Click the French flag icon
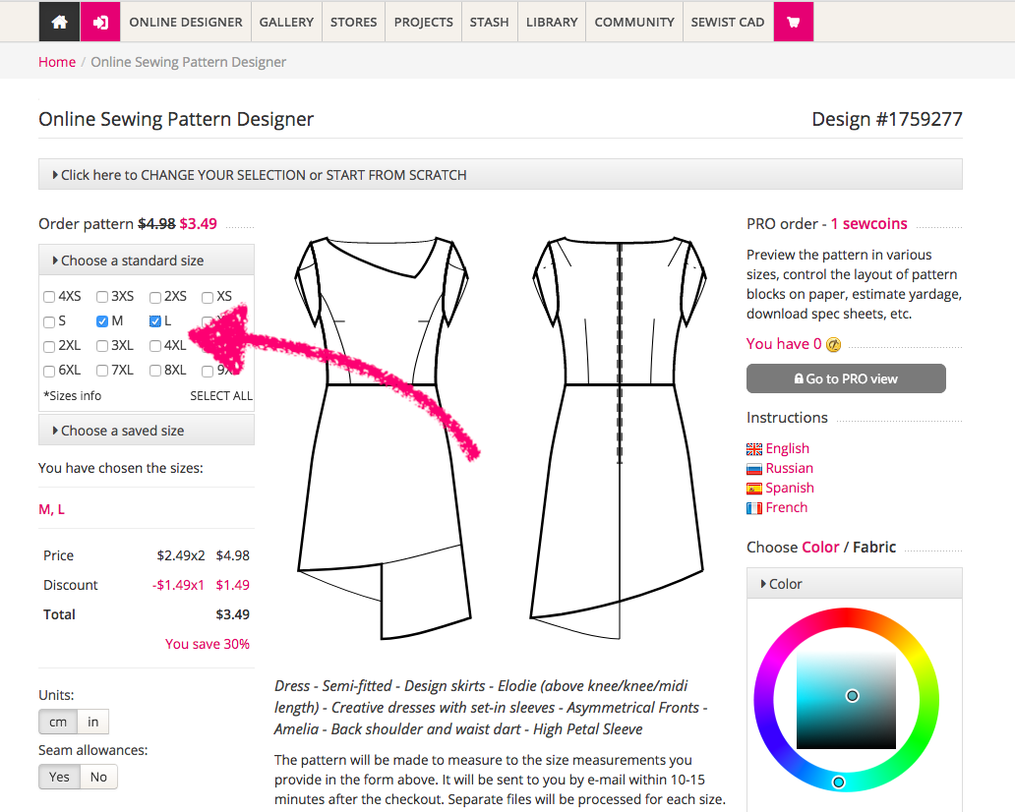 click(x=754, y=508)
